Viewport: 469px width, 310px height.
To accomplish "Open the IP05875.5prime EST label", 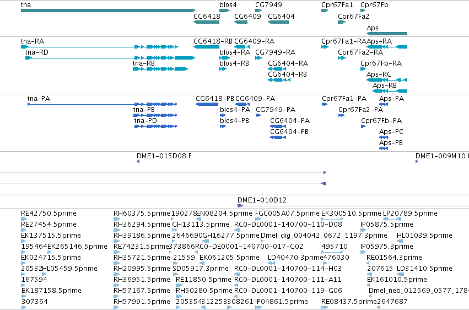I will click(387, 225).
